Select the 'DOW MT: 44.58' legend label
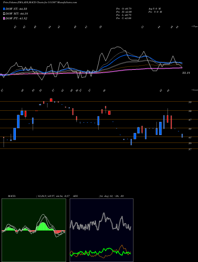This screenshot has height=262, width=198. (x=17, y=14)
